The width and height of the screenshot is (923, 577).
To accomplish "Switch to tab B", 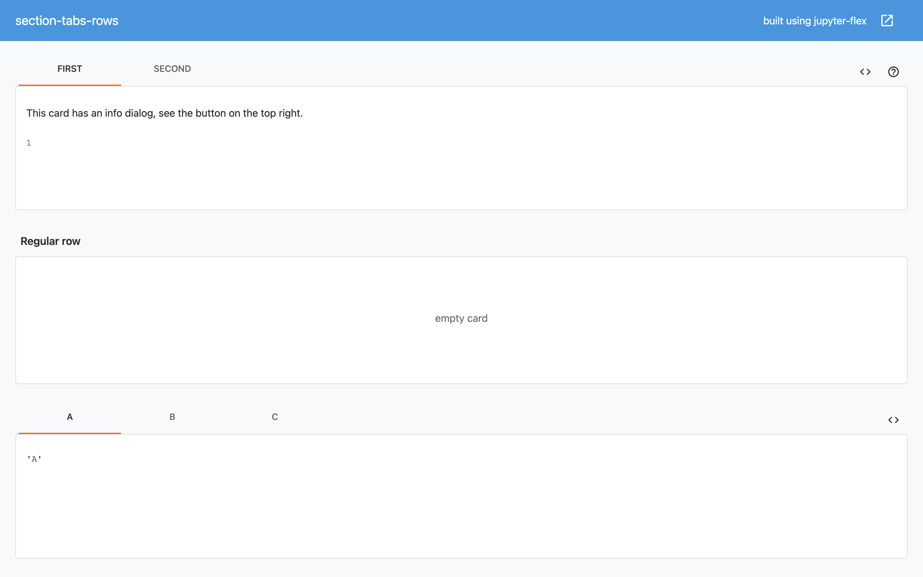I will 172,417.
